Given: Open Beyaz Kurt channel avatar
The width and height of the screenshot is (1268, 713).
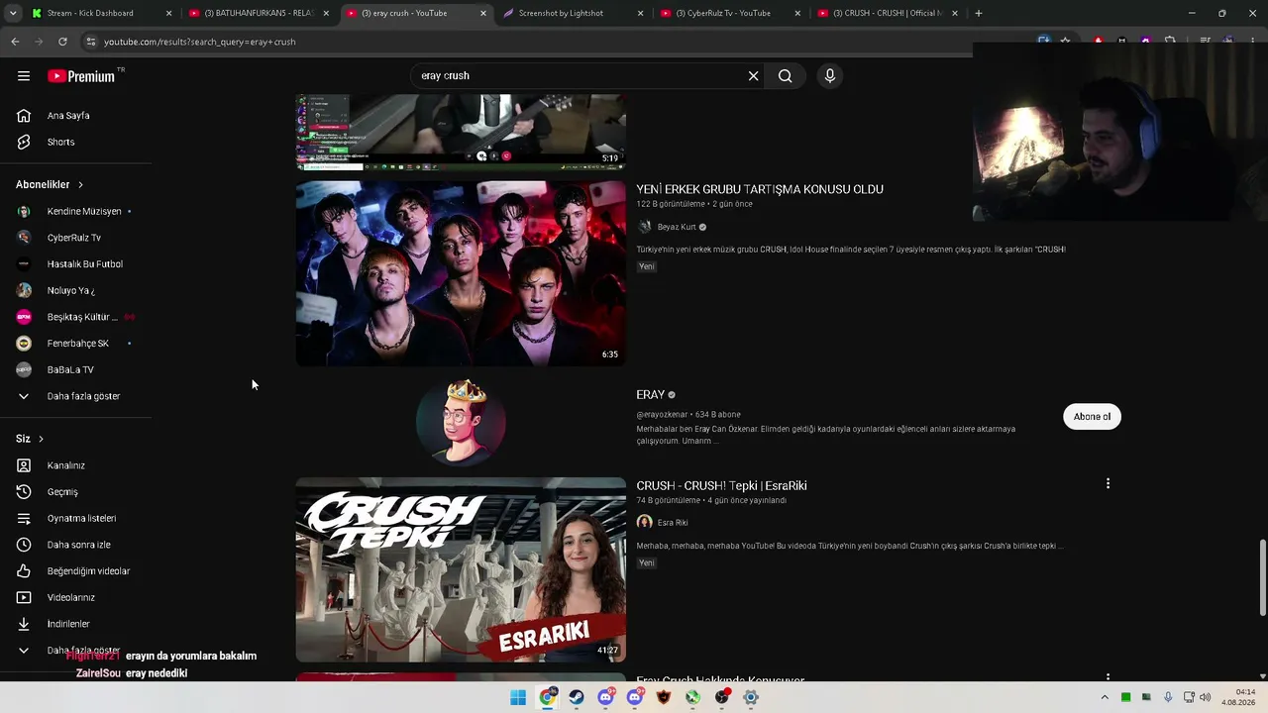Looking at the screenshot, I should [644, 227].
